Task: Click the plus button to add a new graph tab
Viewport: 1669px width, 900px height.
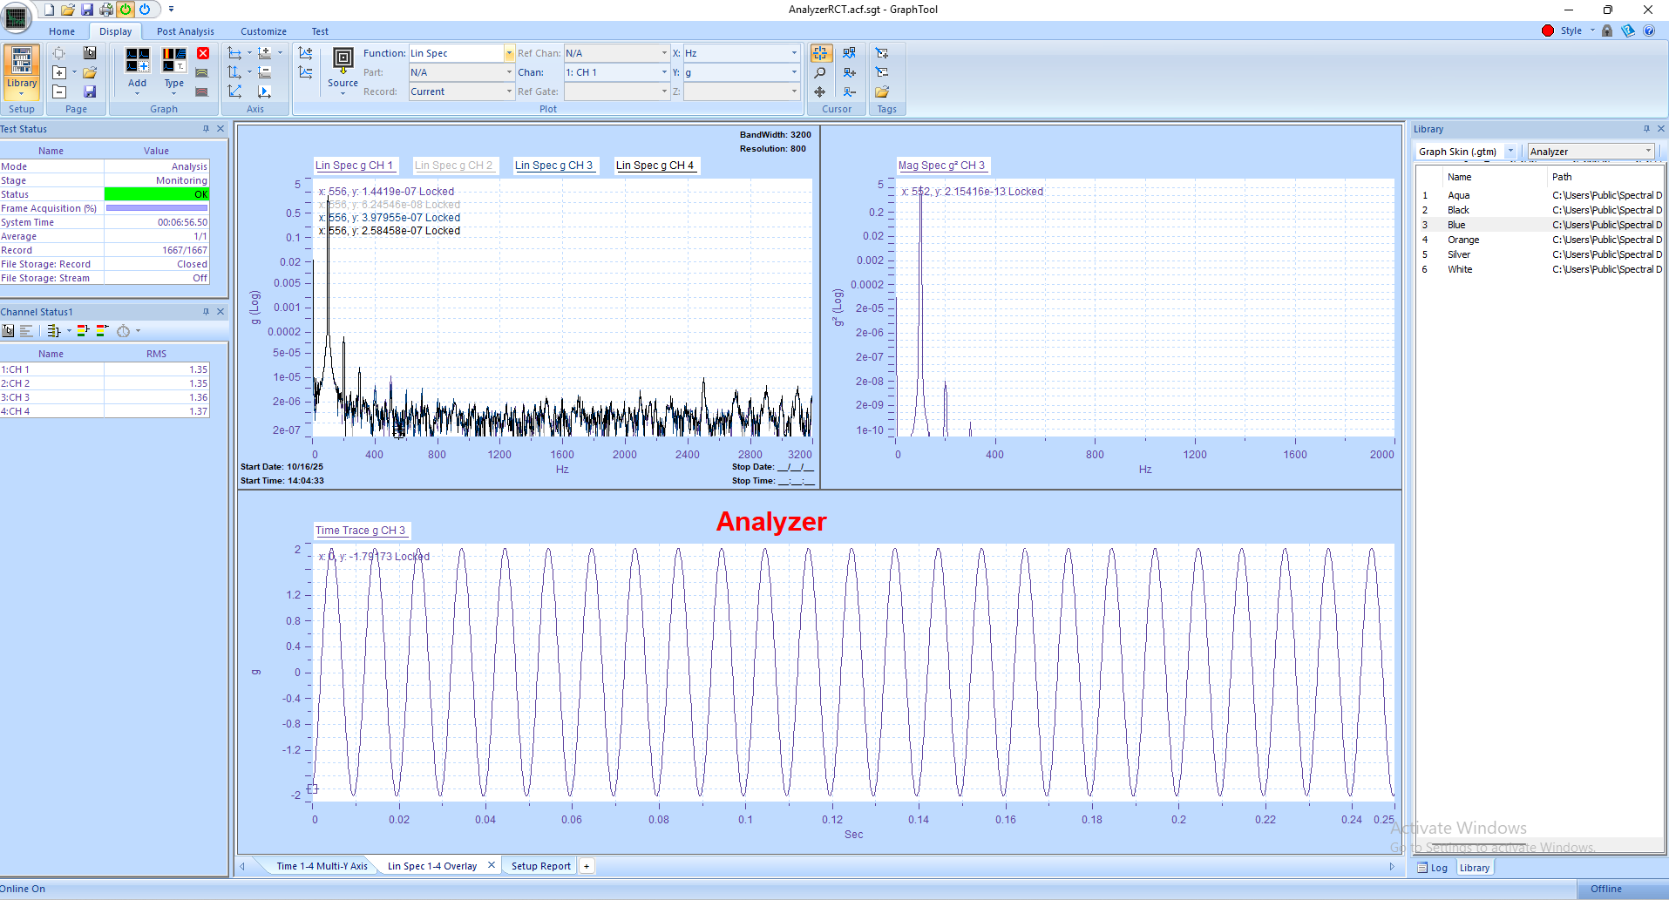Action: point(587,865)
